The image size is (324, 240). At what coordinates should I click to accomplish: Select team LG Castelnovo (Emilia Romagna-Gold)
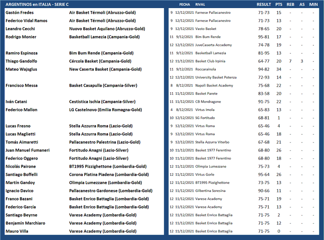click(x=105, y=110)
